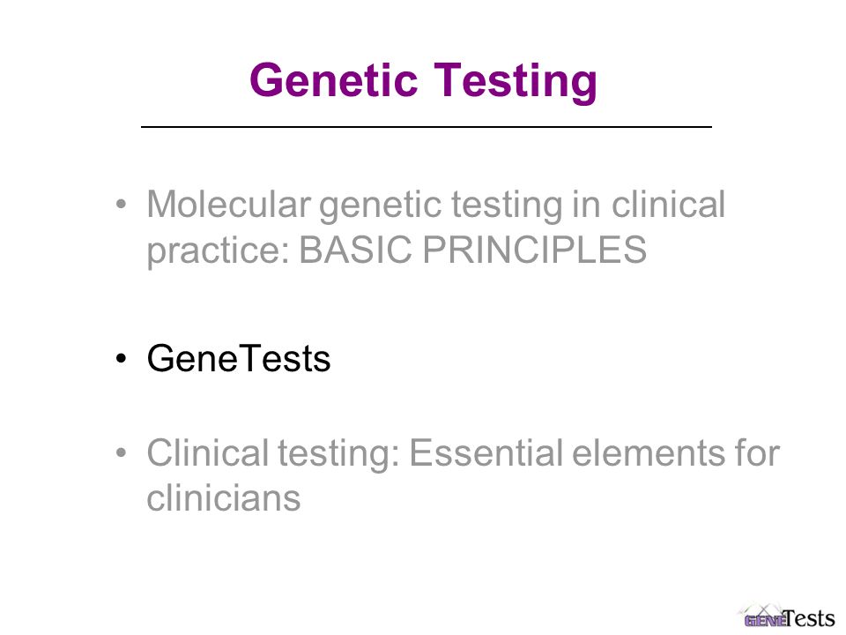This screenshot has height=635, width=846.
Task: Click the word "practice:" in first bullet
Action: (x=219, y=252)
